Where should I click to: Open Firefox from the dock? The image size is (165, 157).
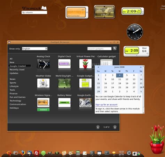tap(23, 153)
